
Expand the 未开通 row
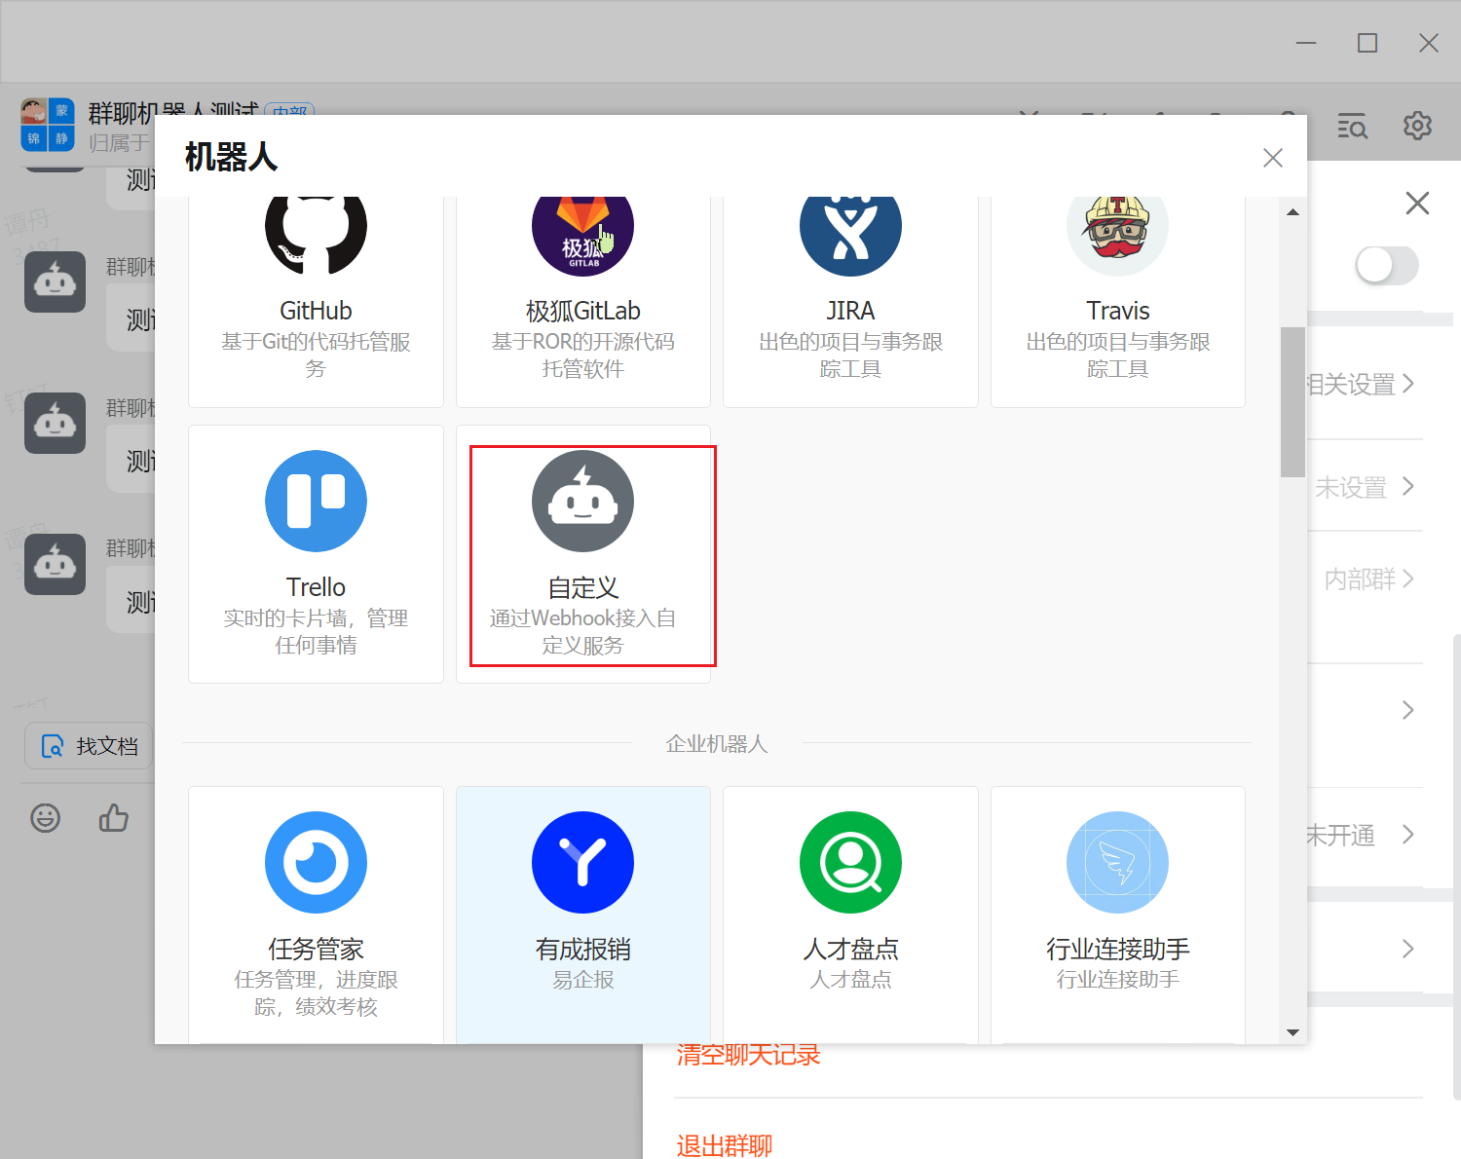(x=1360, y=835)
